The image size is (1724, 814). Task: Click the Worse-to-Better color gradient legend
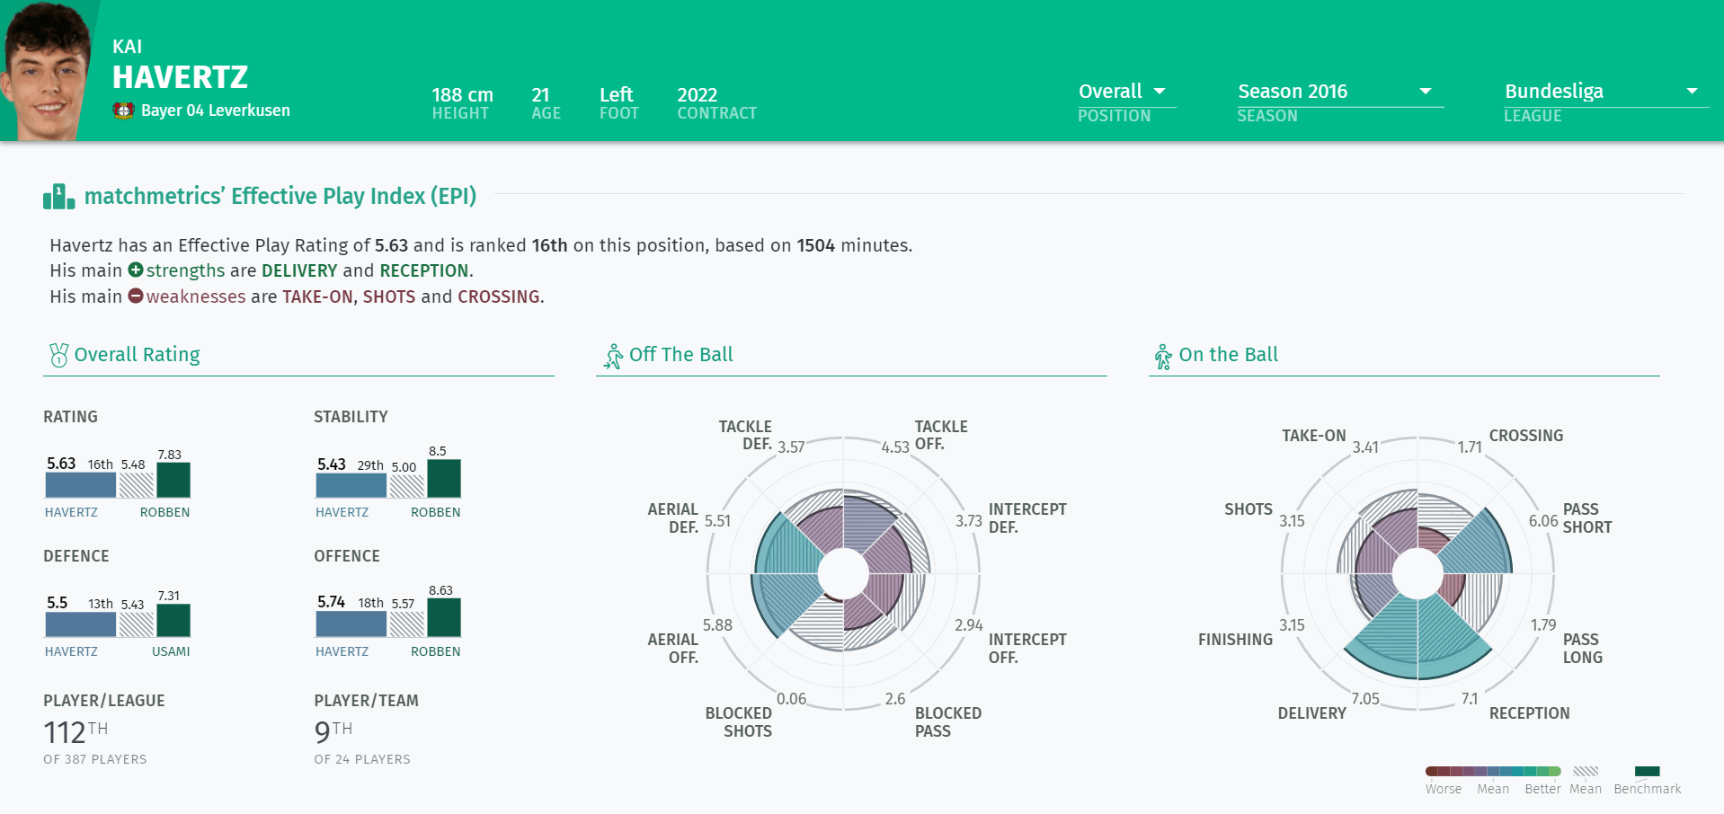click(1493, 771)
